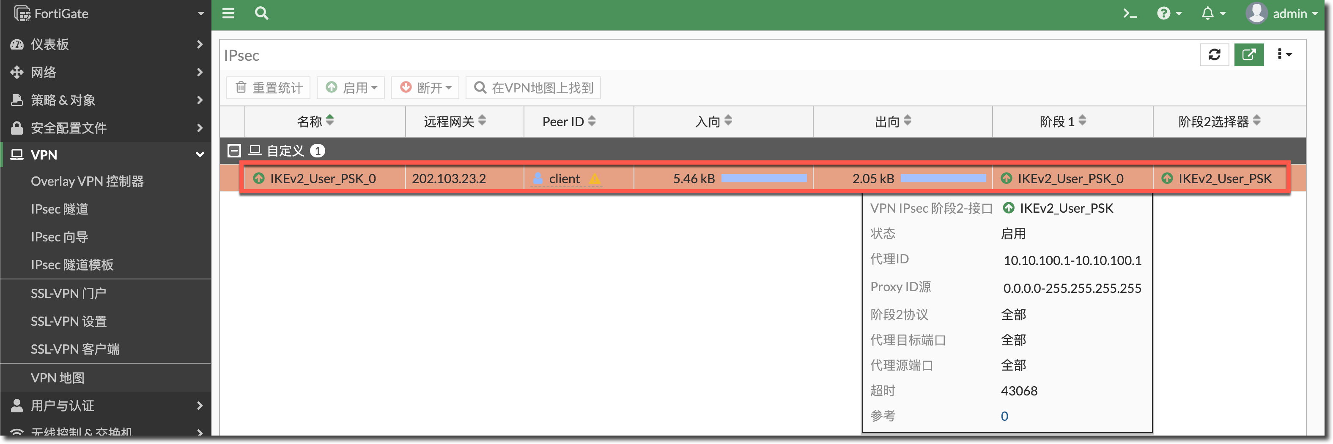1333x444 pixels.
Task: Click the 重置统计 button
Action: [269, 88]
